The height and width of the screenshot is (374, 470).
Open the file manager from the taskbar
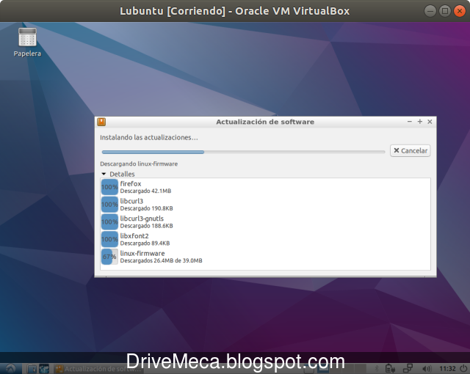32,369
